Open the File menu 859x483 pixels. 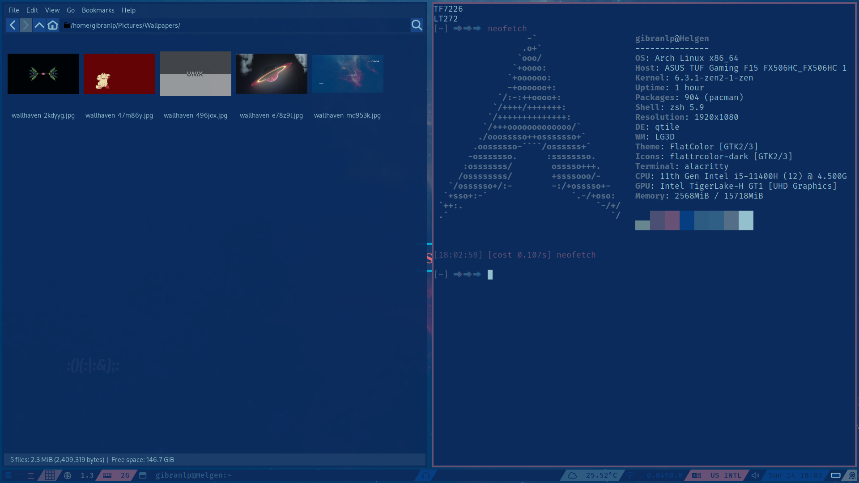(13, 10)
